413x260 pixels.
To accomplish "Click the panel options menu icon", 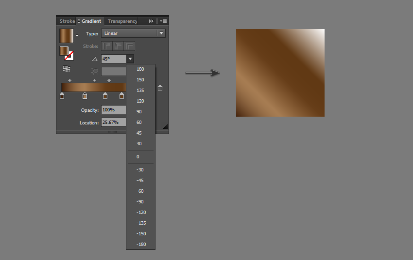I will click(163, 21).
